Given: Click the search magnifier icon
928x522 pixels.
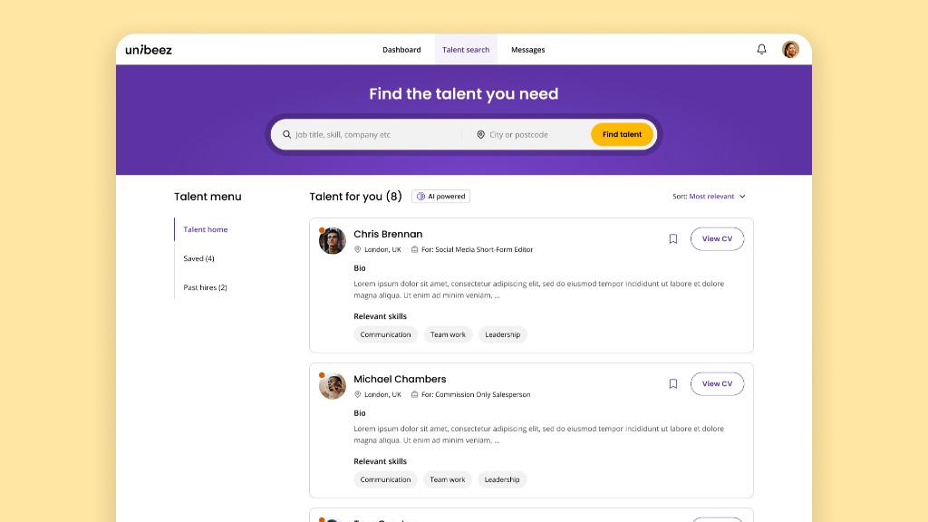Looking at the screenshot, I should click(x=286, y=134).
